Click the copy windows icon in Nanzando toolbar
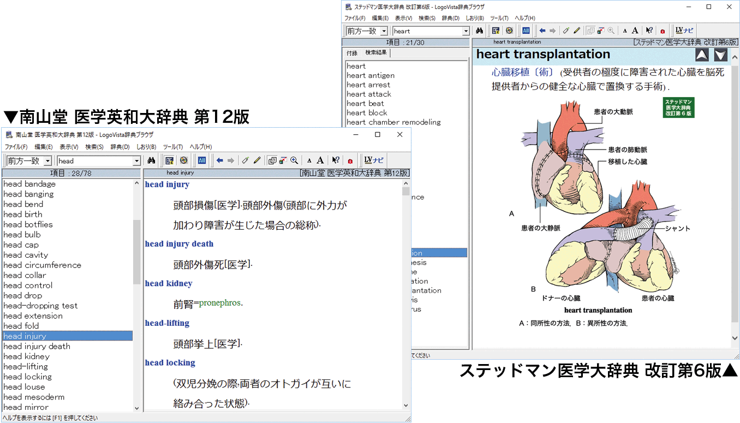Image resolution: width=740 pixels, height=423 pixels. 272,160
